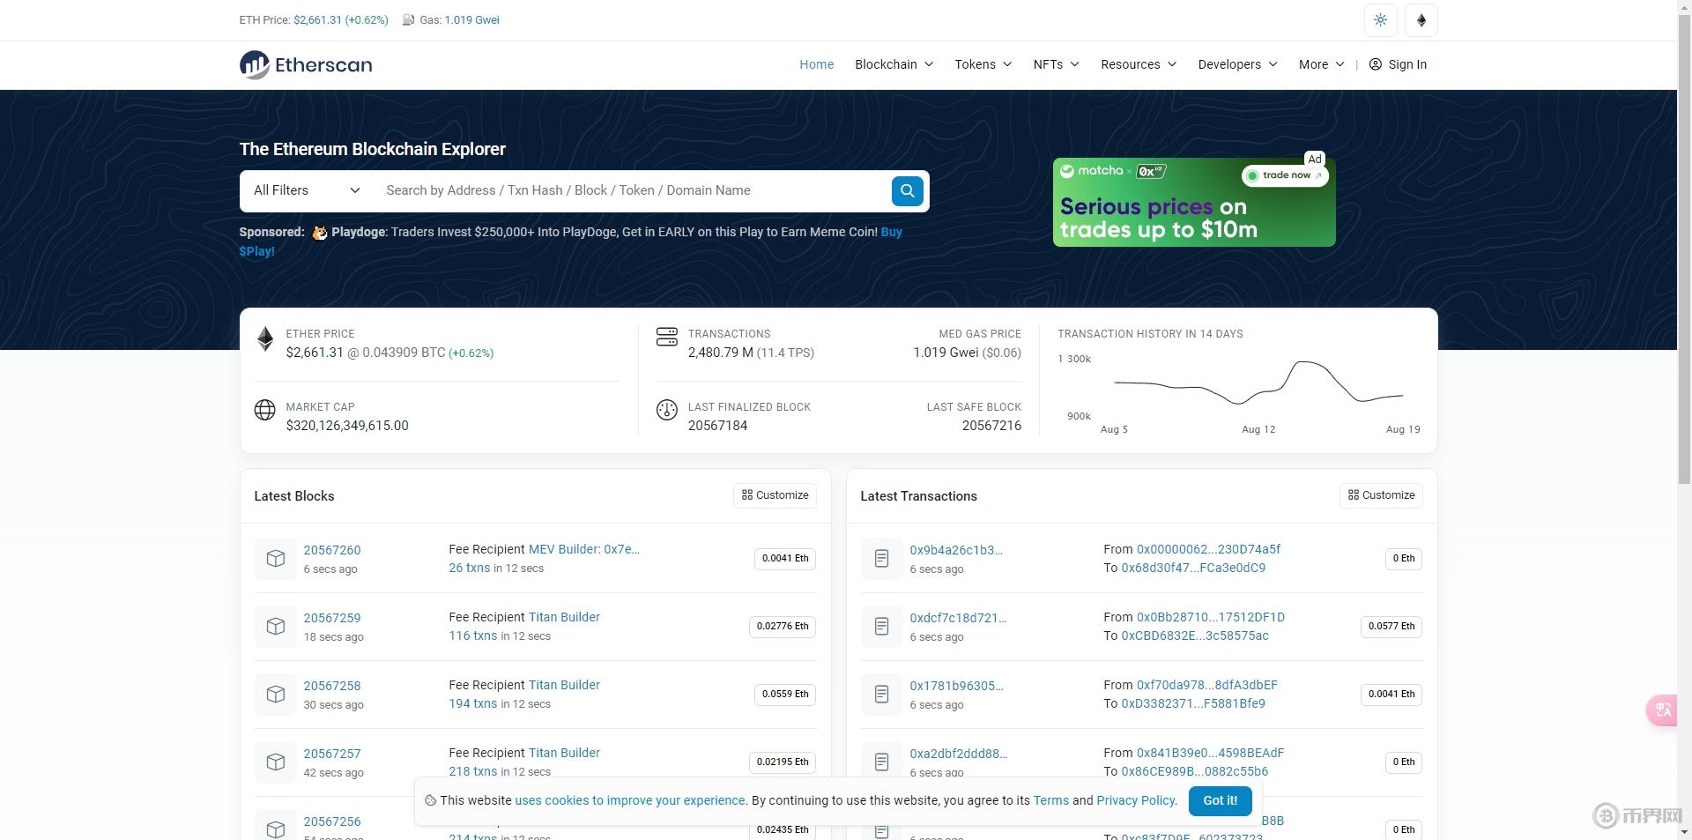Click the pink translate floating icon
The height and width of the screenshot is (840, 1692).
pos(1662,710)
